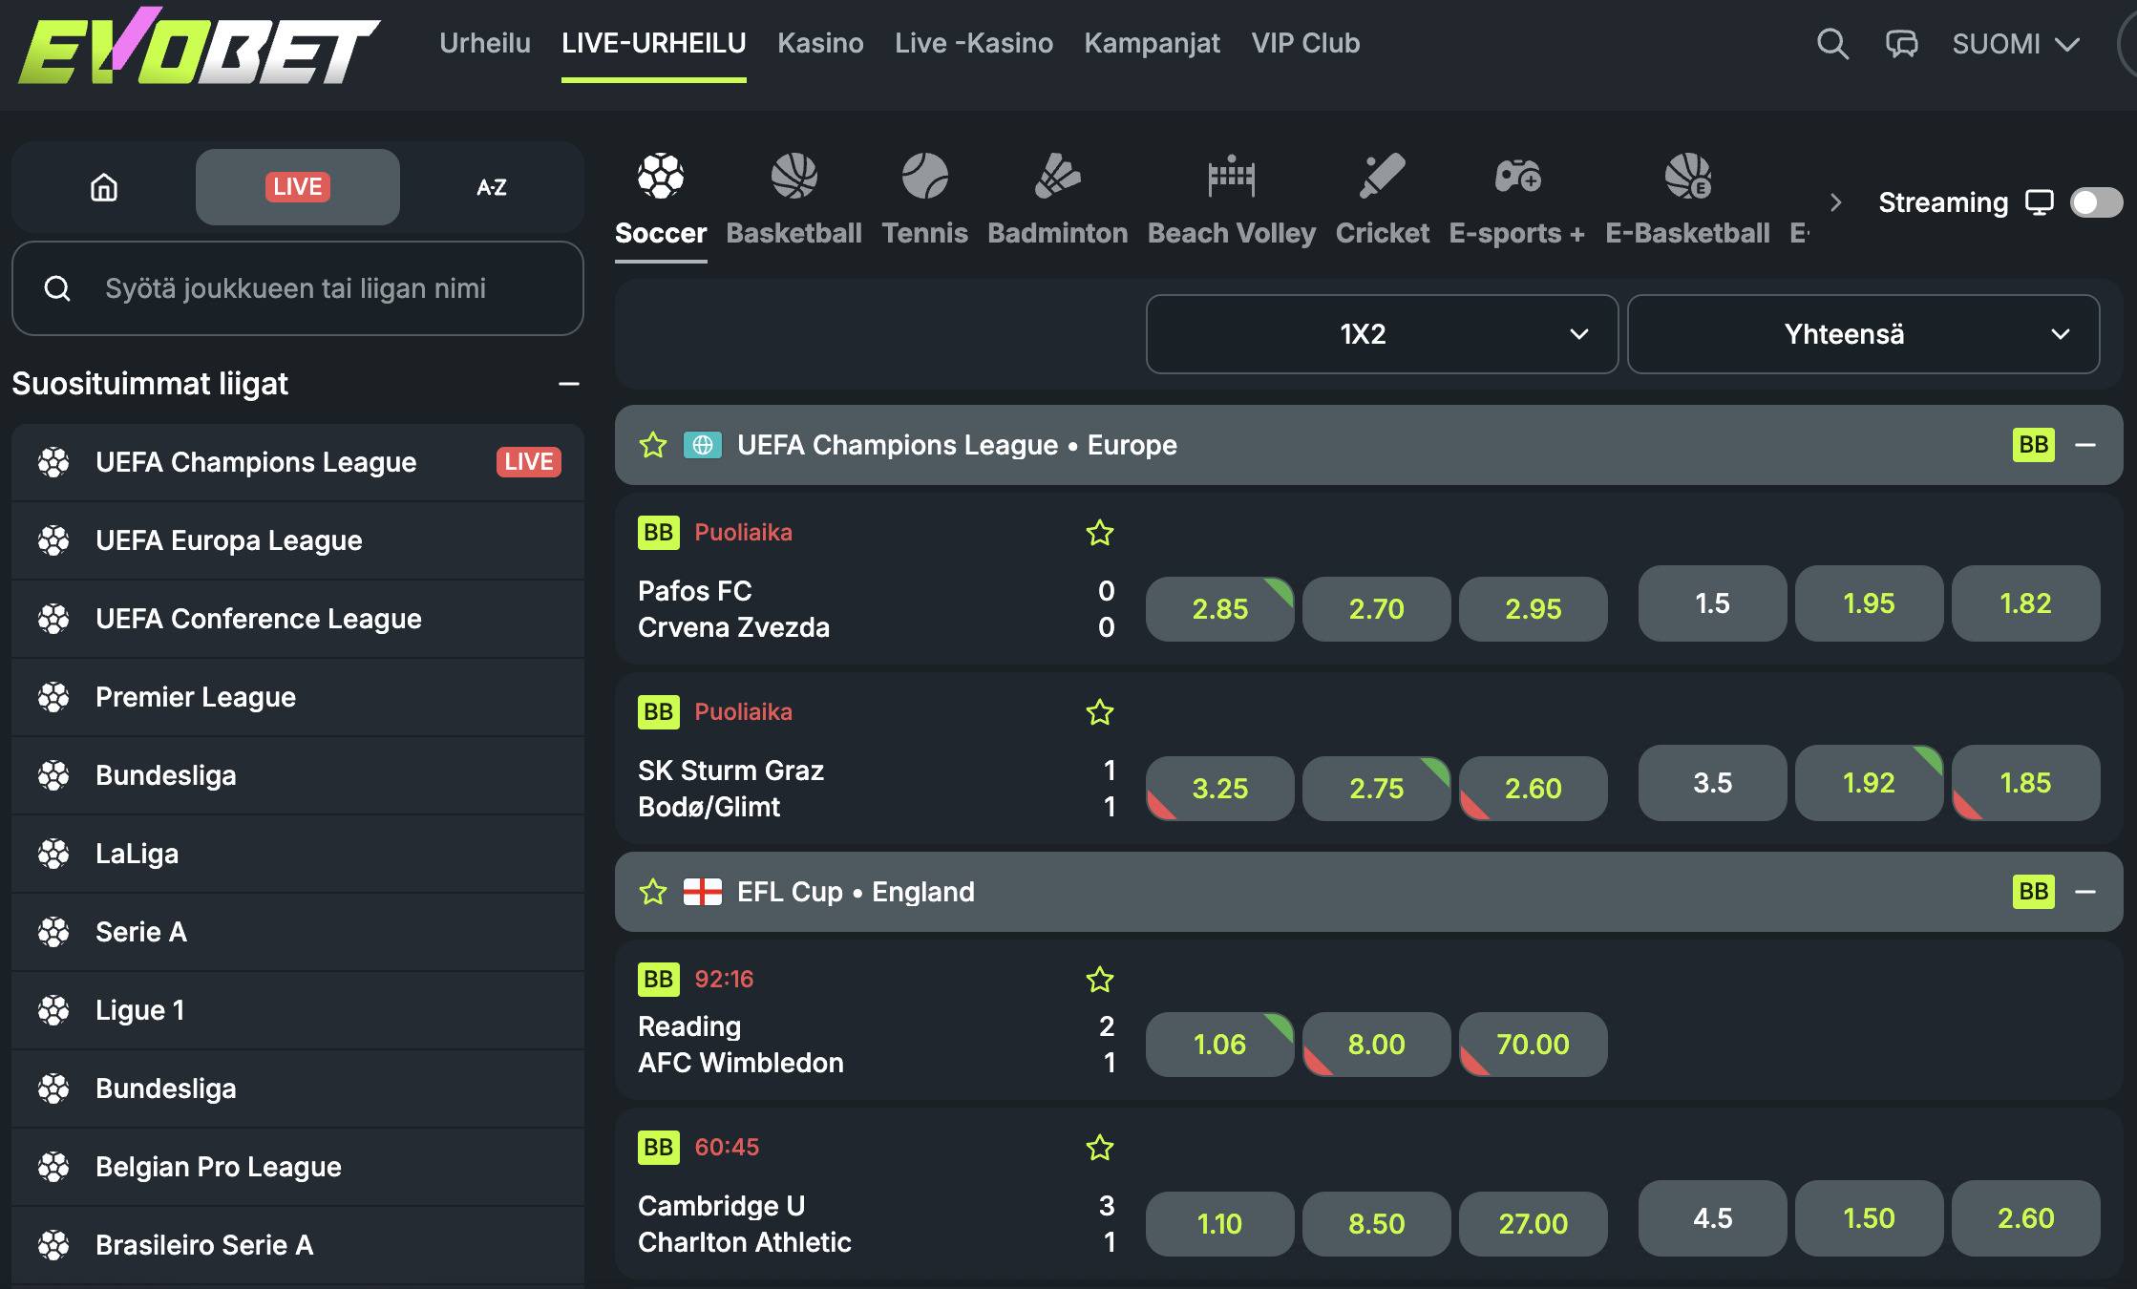Screen dimensions: 2137x1289
Task: Select the E-sports + controller icon
Action: click(x=1516, y=176)
